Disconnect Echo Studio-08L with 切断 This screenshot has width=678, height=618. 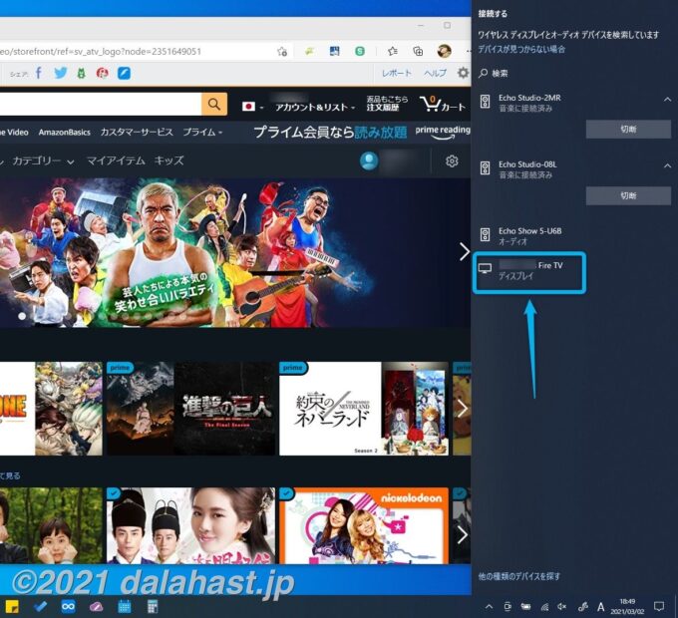(628, 195)
